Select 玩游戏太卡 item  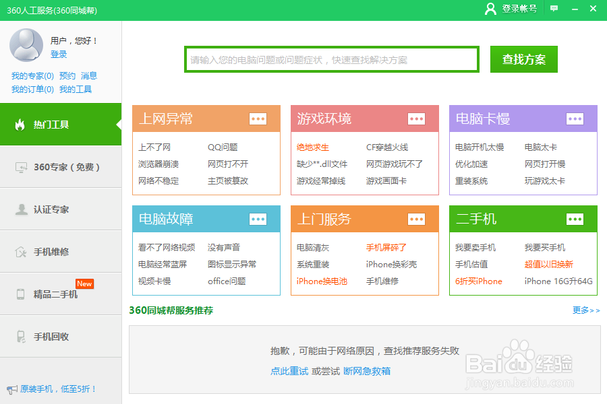pos(545,181)
